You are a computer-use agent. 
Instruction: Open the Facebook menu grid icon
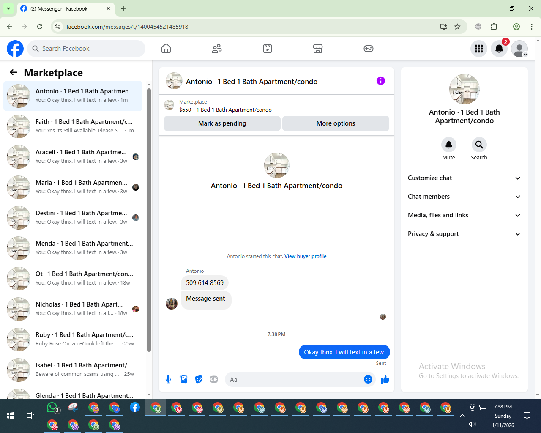click(x=479, y=49)
